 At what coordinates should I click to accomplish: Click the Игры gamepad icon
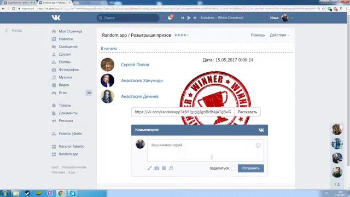[x=54, y=92]
